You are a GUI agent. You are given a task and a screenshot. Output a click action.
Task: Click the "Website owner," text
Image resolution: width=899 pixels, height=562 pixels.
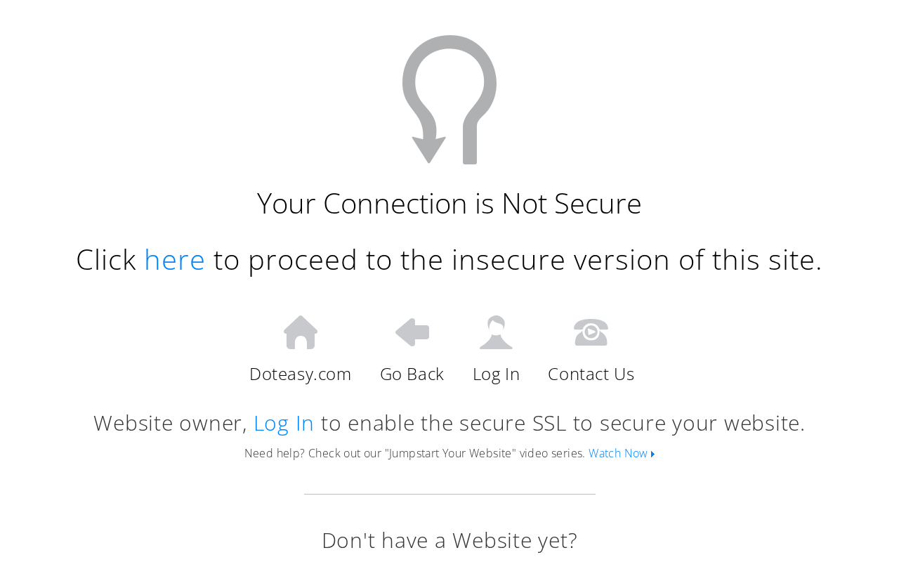[171, 423]
